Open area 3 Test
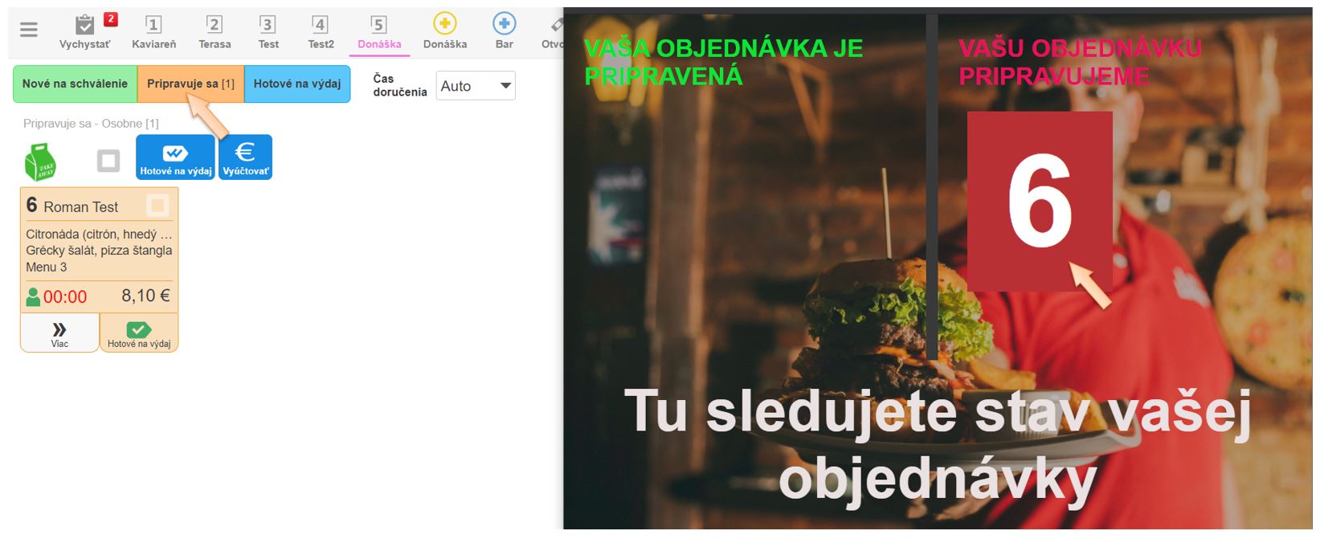Screen dimensions: 1320x539 tap(268, 32)
